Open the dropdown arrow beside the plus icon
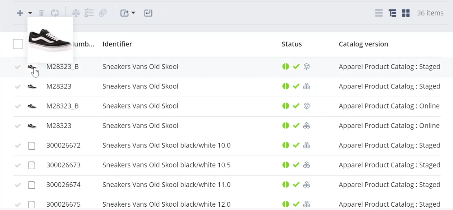The image size is (453, 210). pyautogui.click(x=30, y=13)
